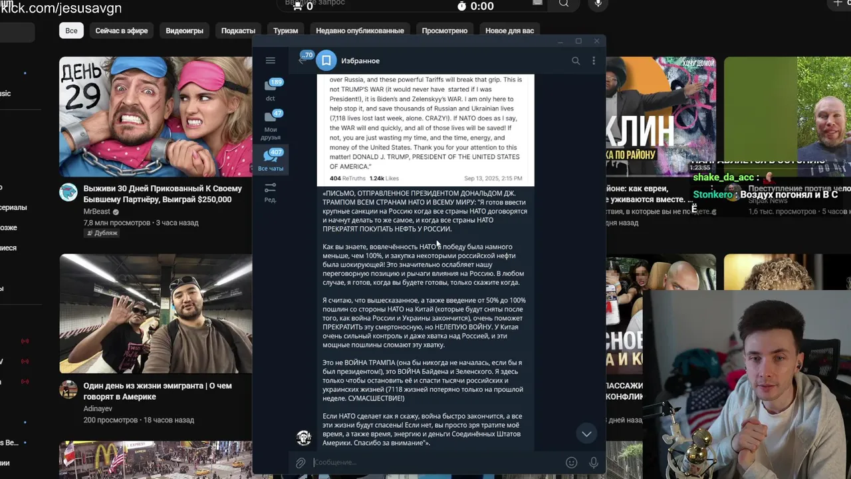Select the Сейчас в эфире chip
This screenshot has height=479, width=851.
pyautogui.click(x=122, y=31)
